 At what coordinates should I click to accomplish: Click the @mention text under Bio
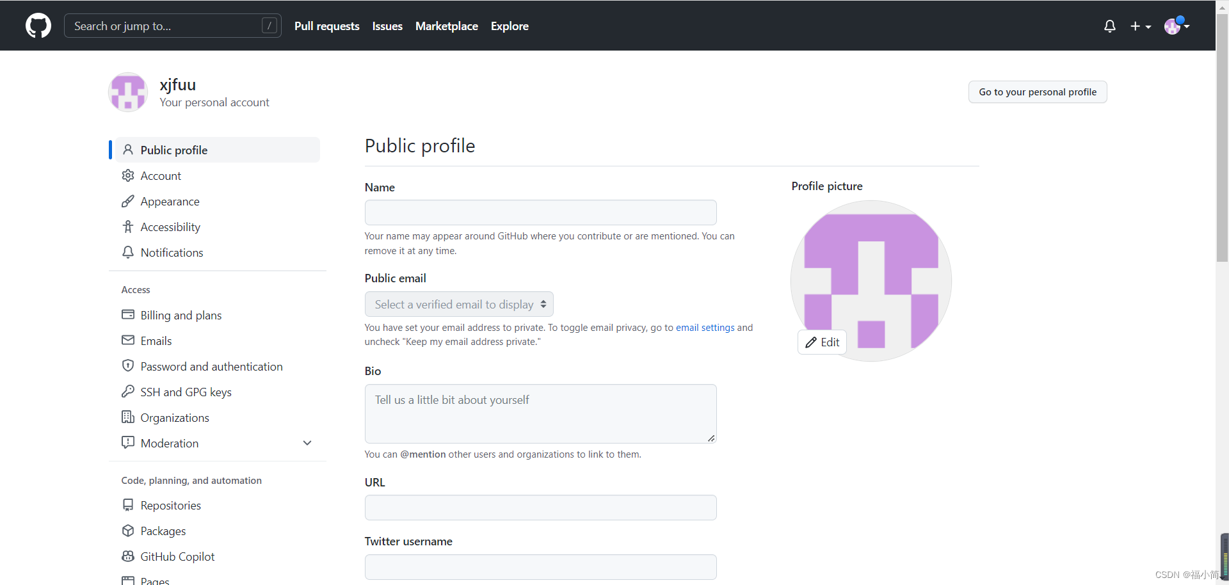(423, 454)
